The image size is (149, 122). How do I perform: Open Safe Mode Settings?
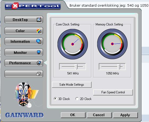72,85
